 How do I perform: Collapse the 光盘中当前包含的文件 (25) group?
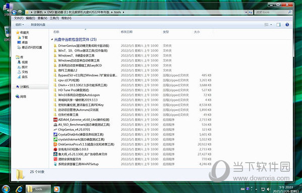pos(52,39)
